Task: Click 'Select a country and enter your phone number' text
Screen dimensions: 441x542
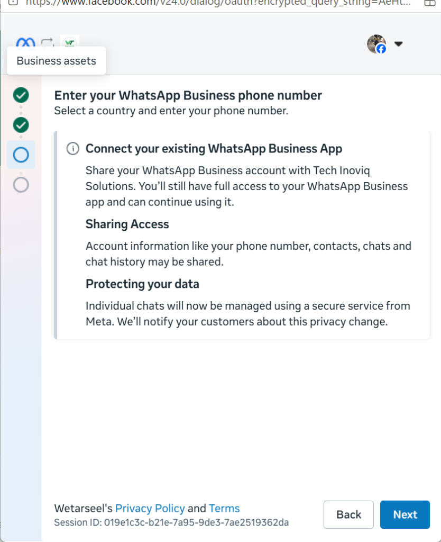Action: 171,111
